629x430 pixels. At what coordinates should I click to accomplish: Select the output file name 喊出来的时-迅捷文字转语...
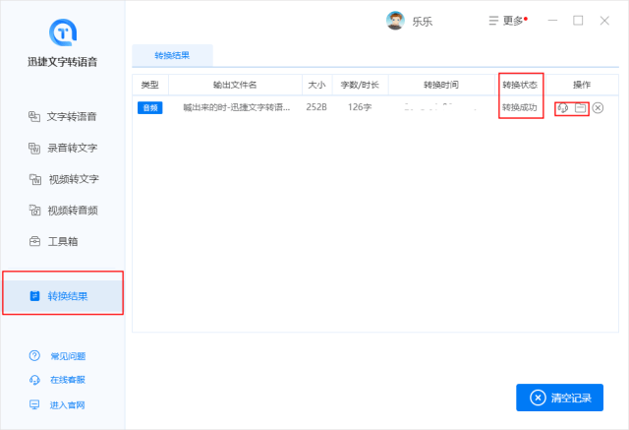coord(237,107)
